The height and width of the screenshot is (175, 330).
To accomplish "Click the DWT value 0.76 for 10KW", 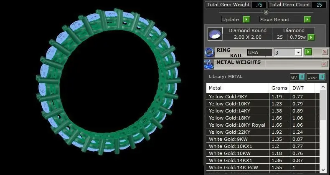I will (302, 153).
